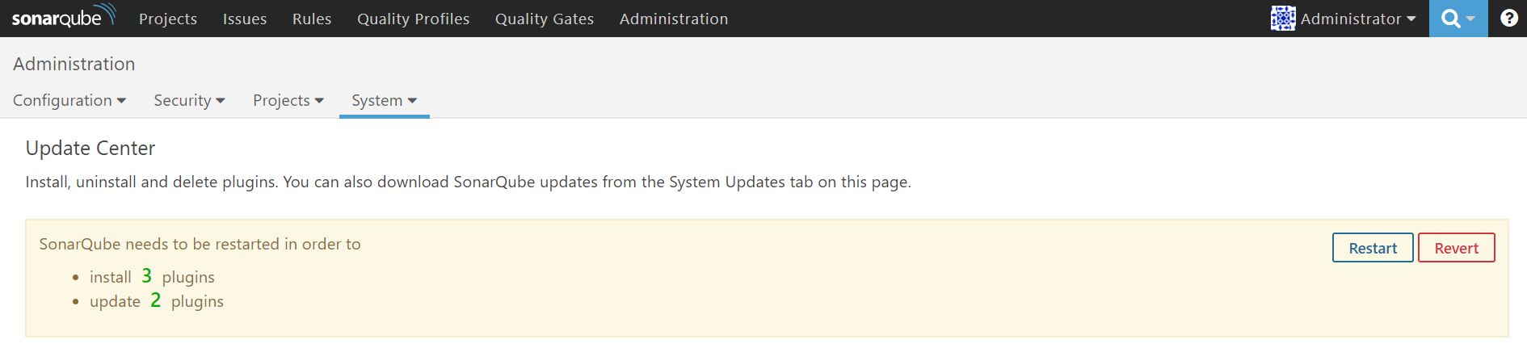Click the Restart button

pyautogui.click(x=1373, y=248)
